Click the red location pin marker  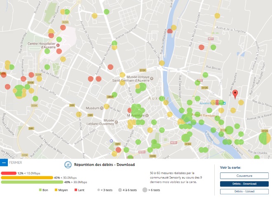[235, 94]
